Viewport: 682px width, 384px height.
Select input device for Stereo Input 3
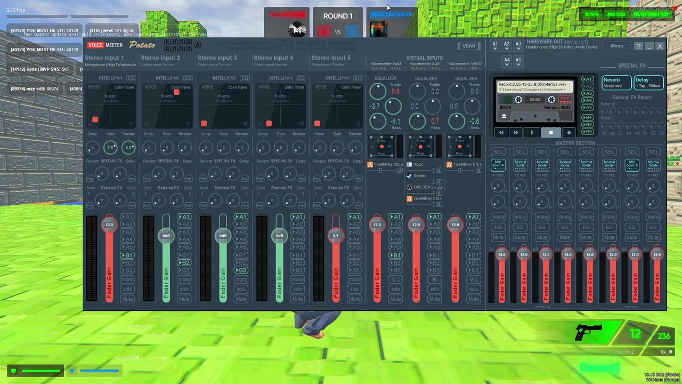point(214,65)
